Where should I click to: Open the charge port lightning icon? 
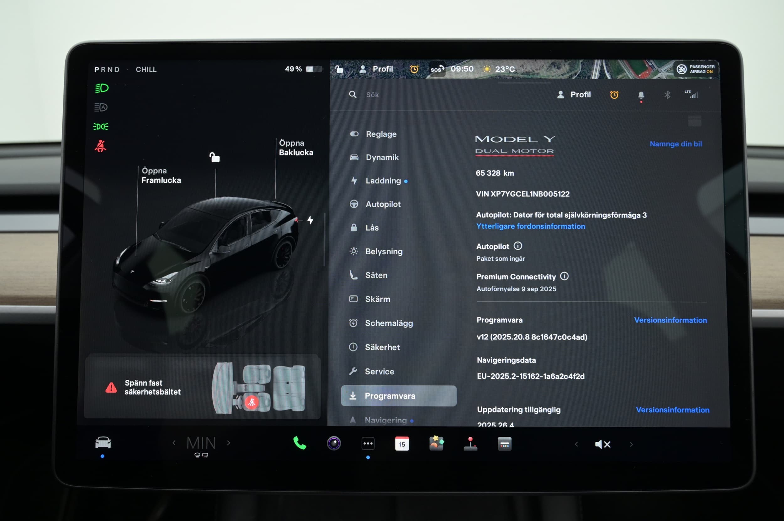click(x=310, y=220)
